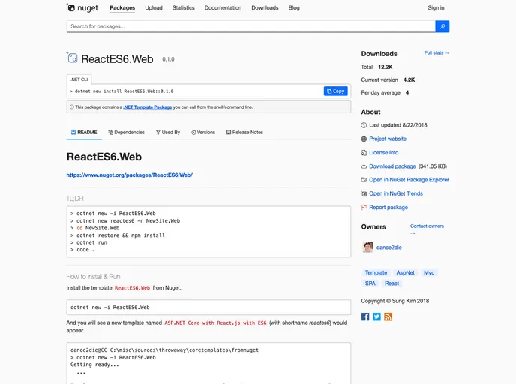This screenshot has height=384, width=516.
Task: Click the TL;DR heading
Action: 75,199
